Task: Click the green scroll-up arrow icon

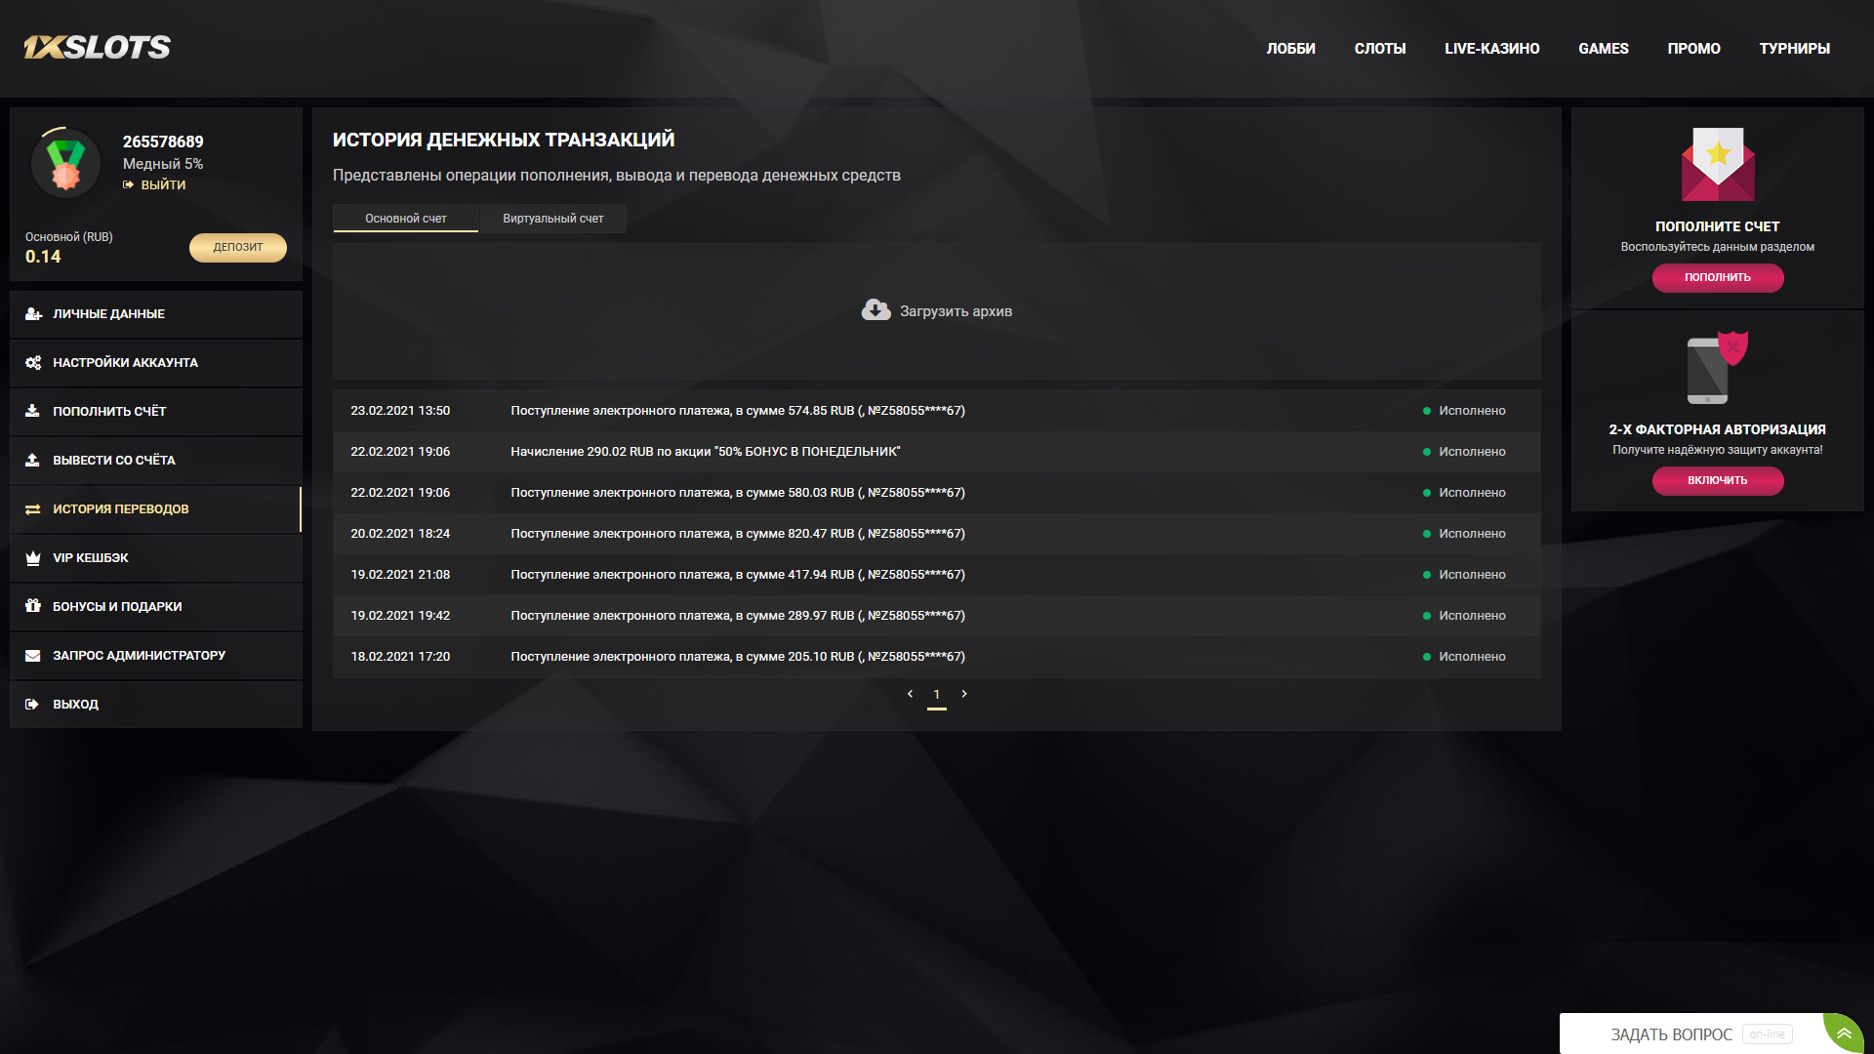Action: coord(1844,1034)
